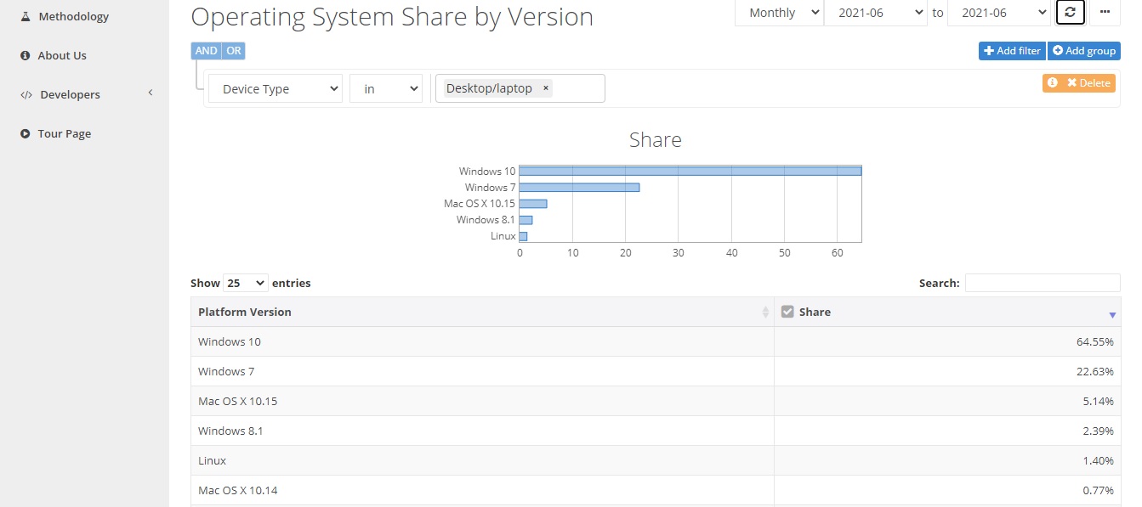1142x507 pixels.
Task: Select the OR filter operator
Action: coord(234,51)
